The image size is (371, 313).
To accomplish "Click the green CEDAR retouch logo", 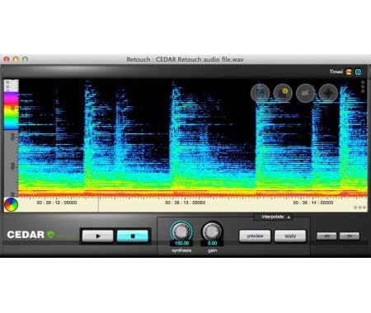I will (x=50, y=235).
